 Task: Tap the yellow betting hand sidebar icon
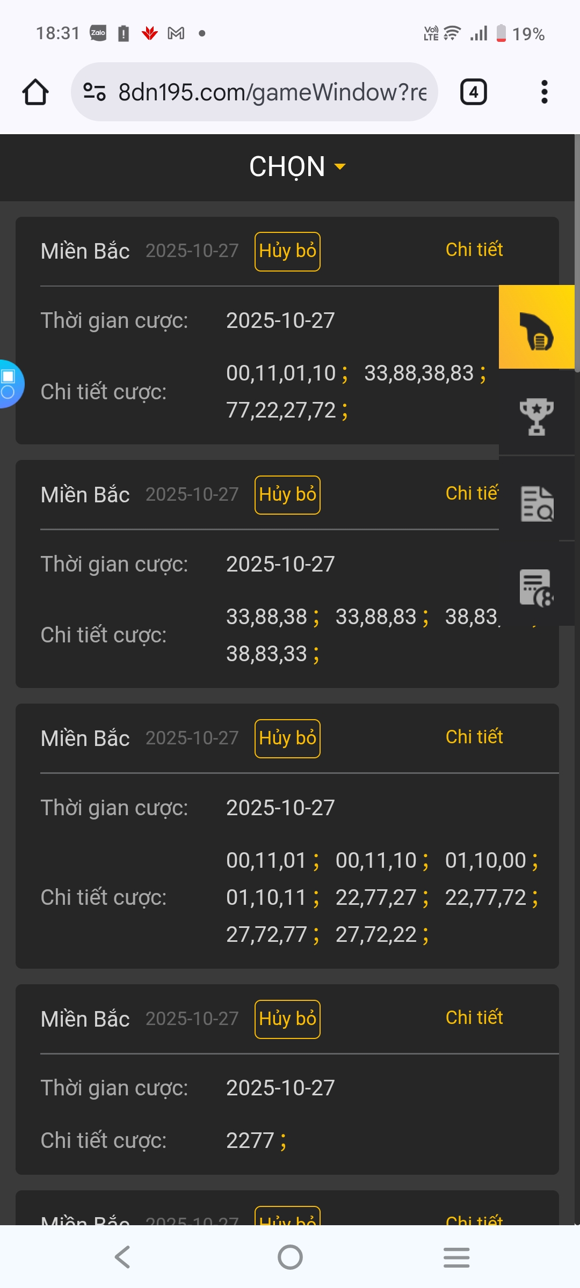tap(536, 327)
